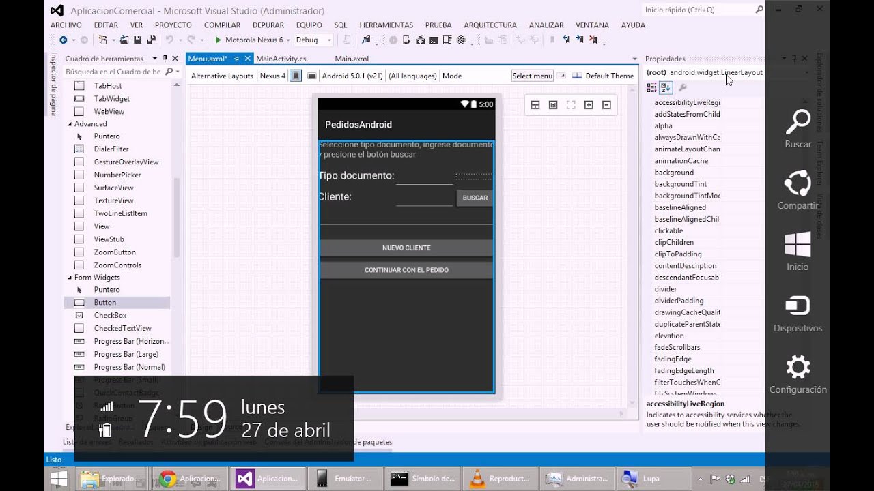Click CONTINUAR CON EL PEDIDO button

point(406,270)
